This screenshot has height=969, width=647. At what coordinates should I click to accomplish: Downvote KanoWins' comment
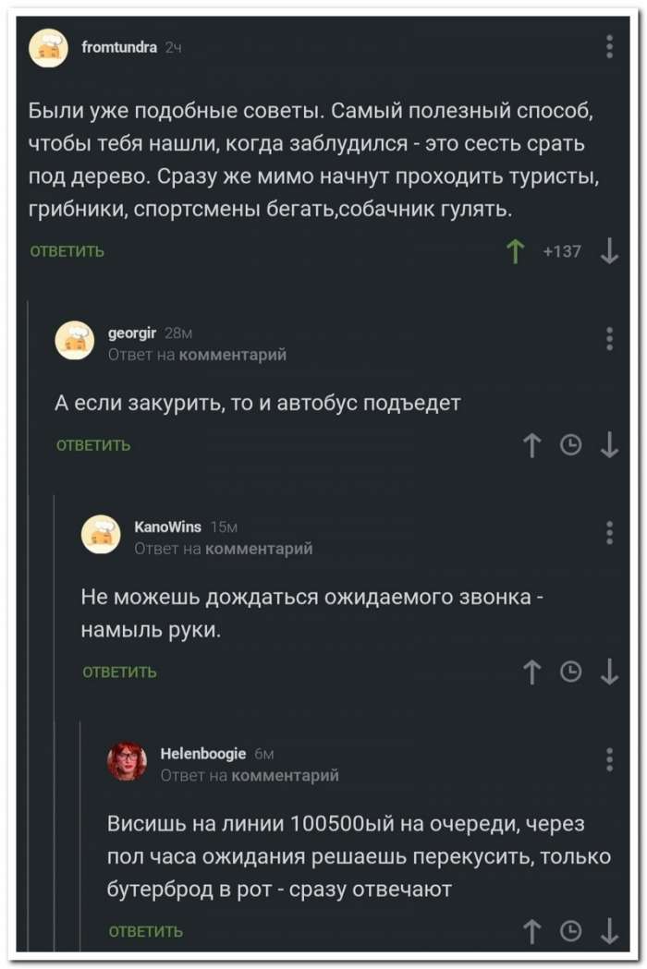pos(609,672)
